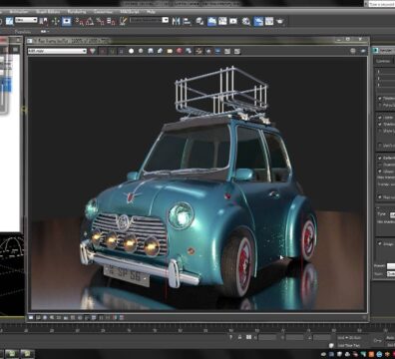This screenshot has width=395, height=359.
Task: Enable monochromatic mode in frame buffer
Action: click(x=141, y=51)
